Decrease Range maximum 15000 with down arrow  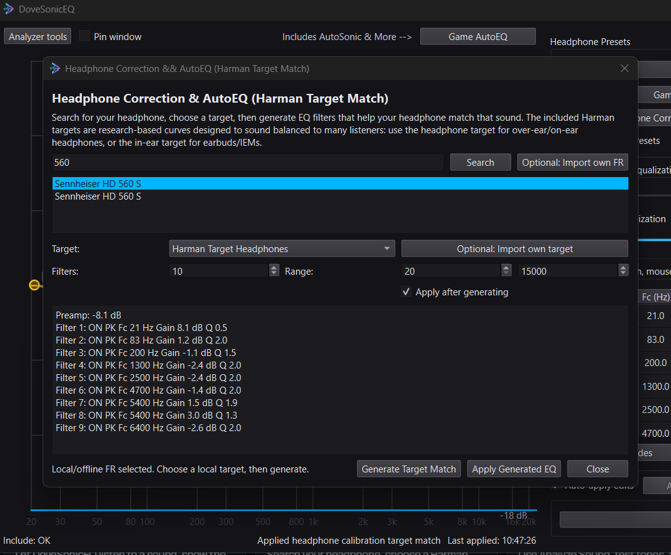623,273
